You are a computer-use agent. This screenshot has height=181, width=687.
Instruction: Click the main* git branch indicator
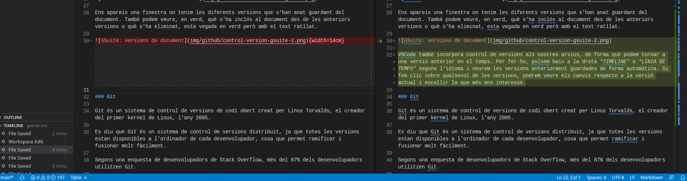(7, 178)
